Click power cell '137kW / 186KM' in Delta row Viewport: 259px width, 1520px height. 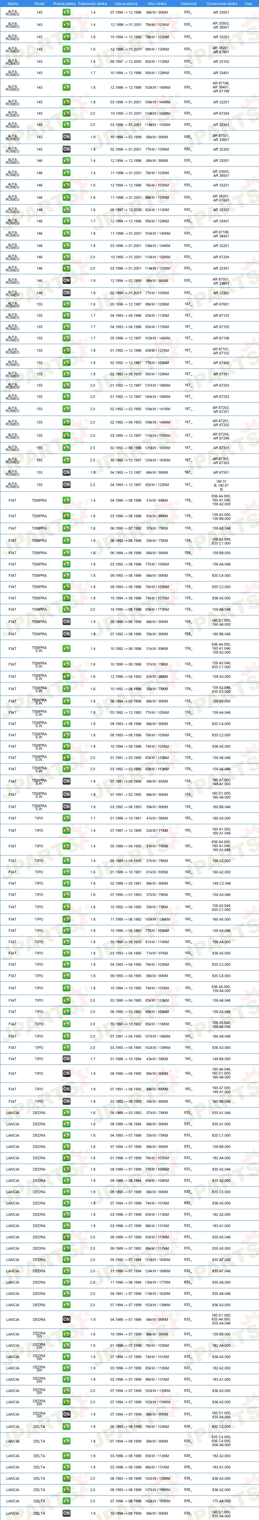pos(157,1490)
